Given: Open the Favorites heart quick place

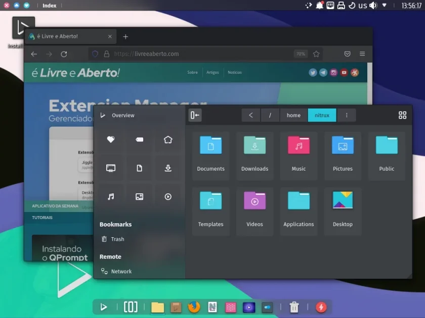Looking at the screenshot, I should tap(111, 139).
